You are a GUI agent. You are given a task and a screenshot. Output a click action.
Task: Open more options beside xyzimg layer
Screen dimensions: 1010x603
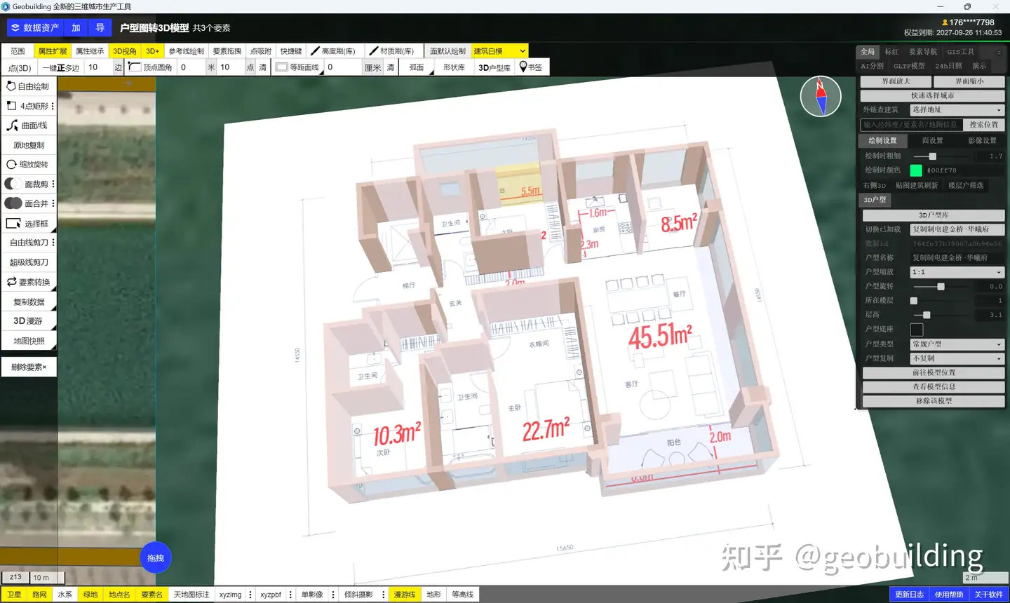[250, 595]
